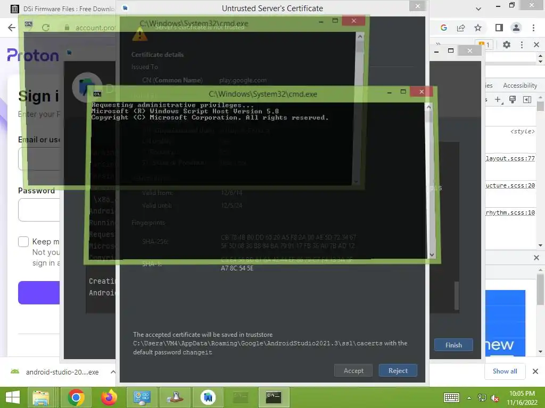Click the muted volume tray icon

pyautogui.click(x=494, y=398)
